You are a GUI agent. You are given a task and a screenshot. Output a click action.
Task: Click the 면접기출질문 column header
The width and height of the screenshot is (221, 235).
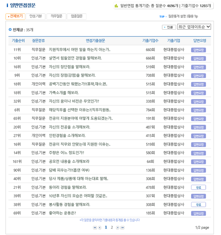(96, 40)
